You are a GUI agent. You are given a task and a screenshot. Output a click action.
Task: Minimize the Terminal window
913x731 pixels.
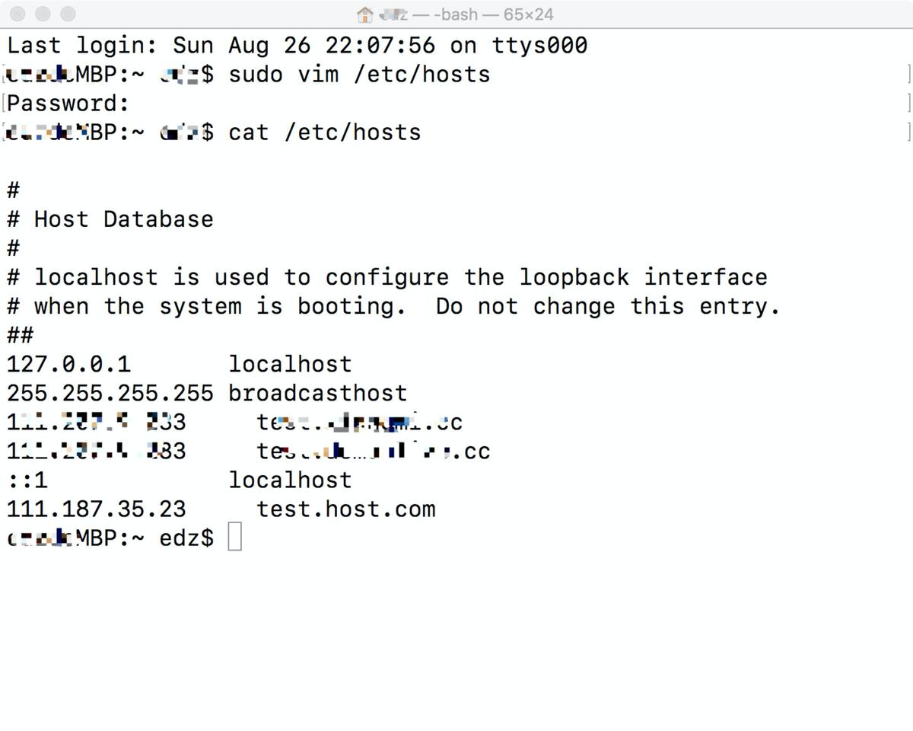[43, 14]
